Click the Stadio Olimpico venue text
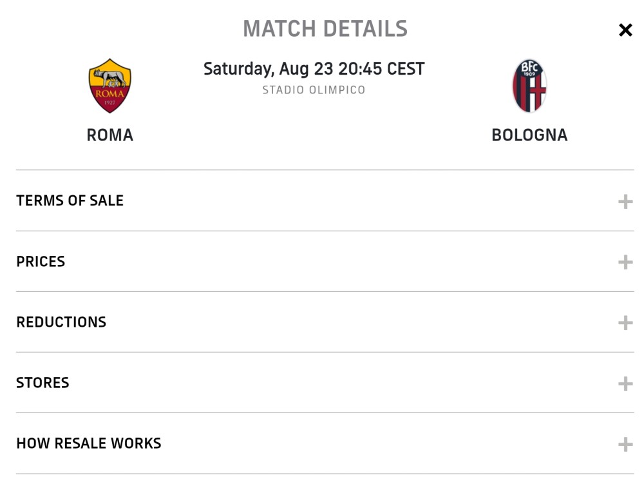Image resolution: width=644 pixels, height=484 pixels. (x=314, y=90)
